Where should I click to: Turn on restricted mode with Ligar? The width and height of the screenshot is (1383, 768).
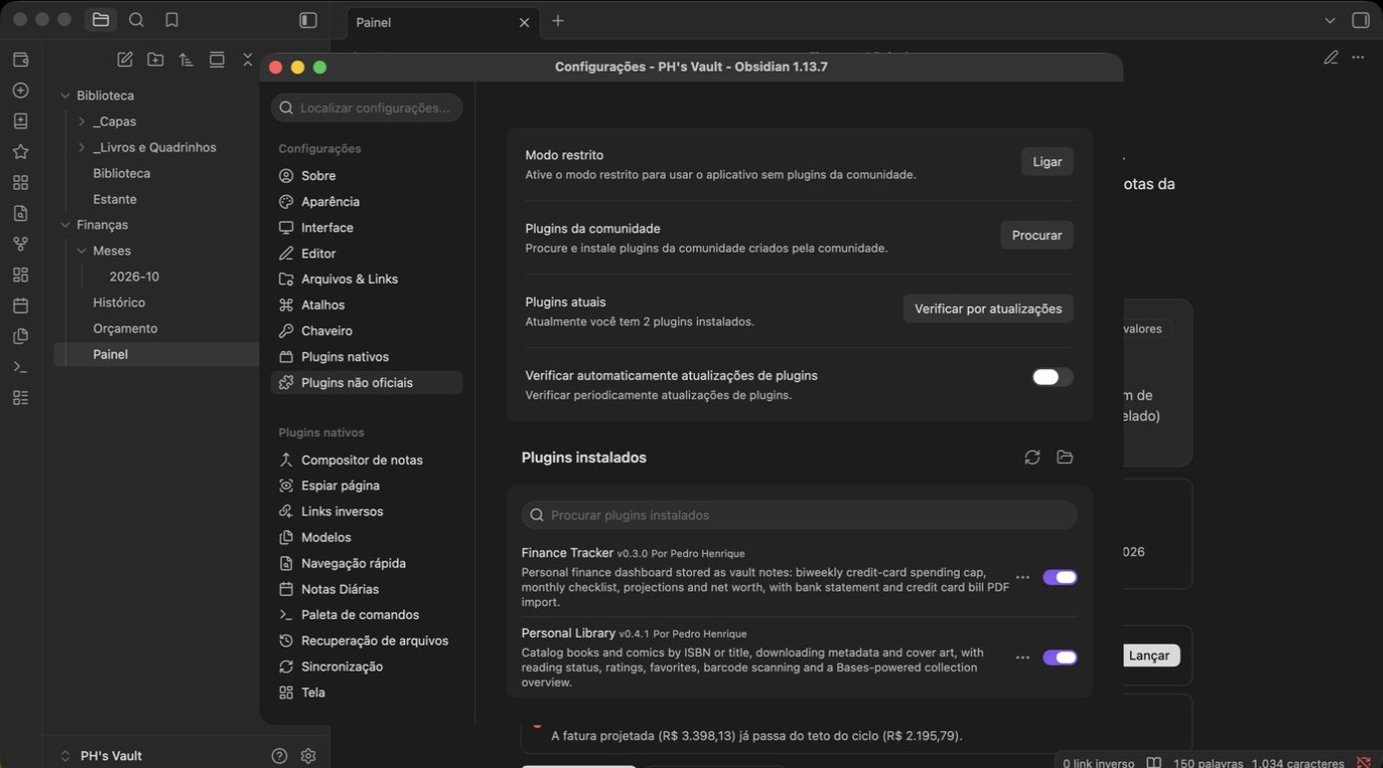(x=1047, y=161)
